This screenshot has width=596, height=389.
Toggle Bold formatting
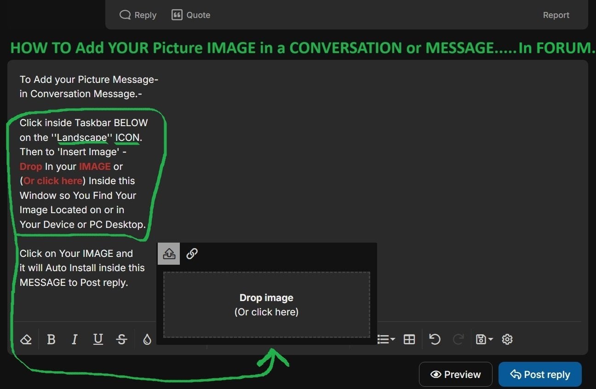click(52, 340)
